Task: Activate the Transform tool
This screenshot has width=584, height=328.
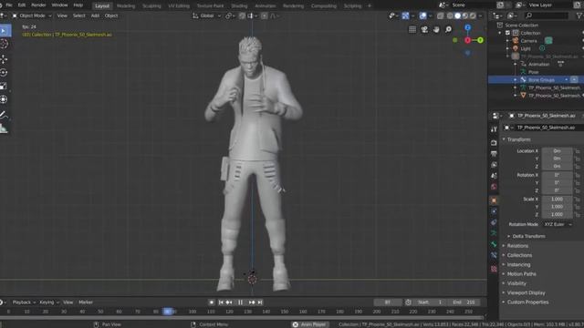Action: (4, 99)
